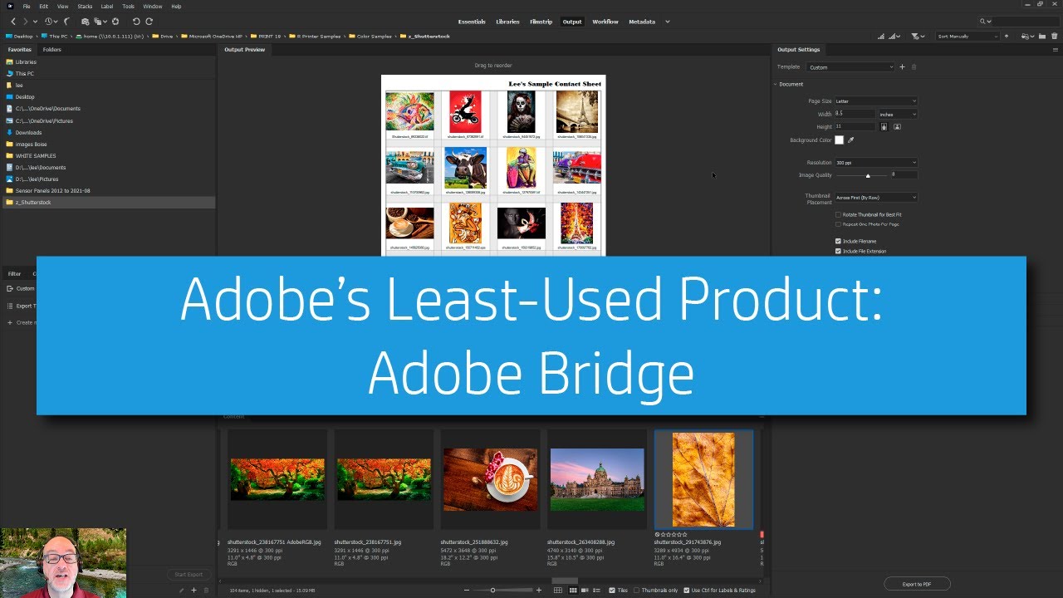This screenshot has width=1063, height=598.
Task: Select landscape page orientation
Action: click(x=897, y=127)
